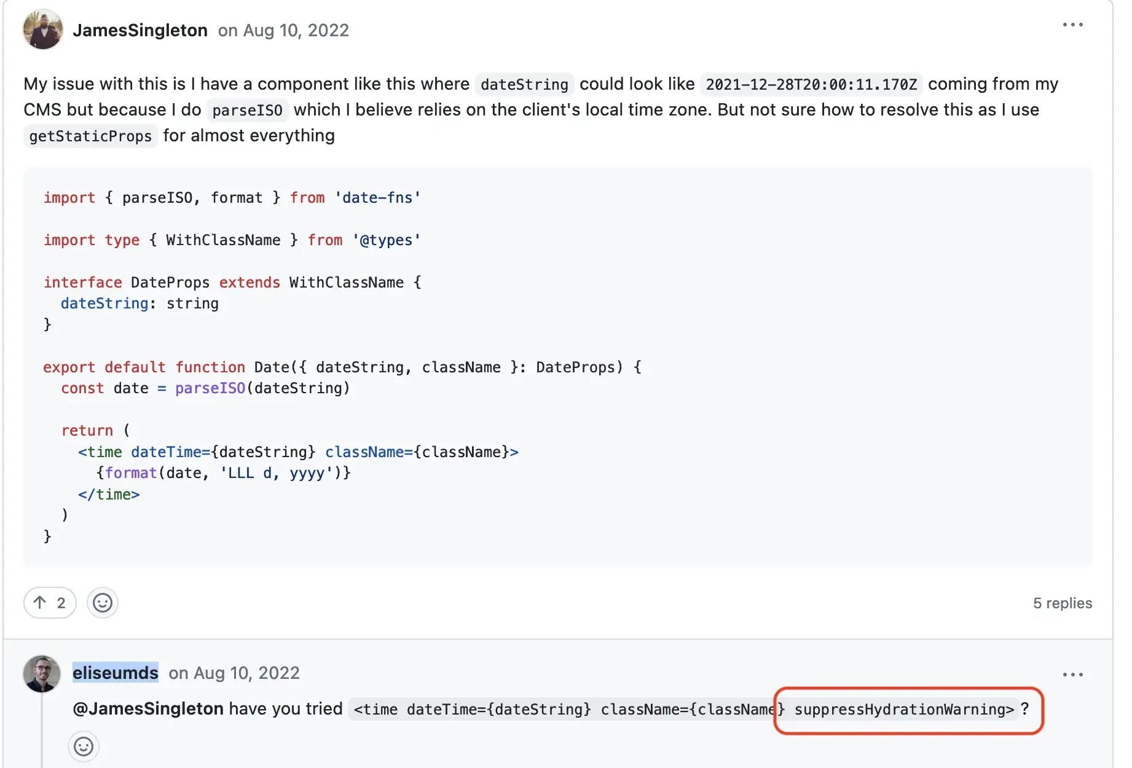The image size is (1132, 768).
Task: Open the three-dot menu on JamesSingleton's comment
Action: [x=1072, y=25]
